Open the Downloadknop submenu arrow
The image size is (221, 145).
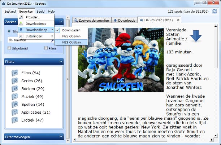point(52,30)
